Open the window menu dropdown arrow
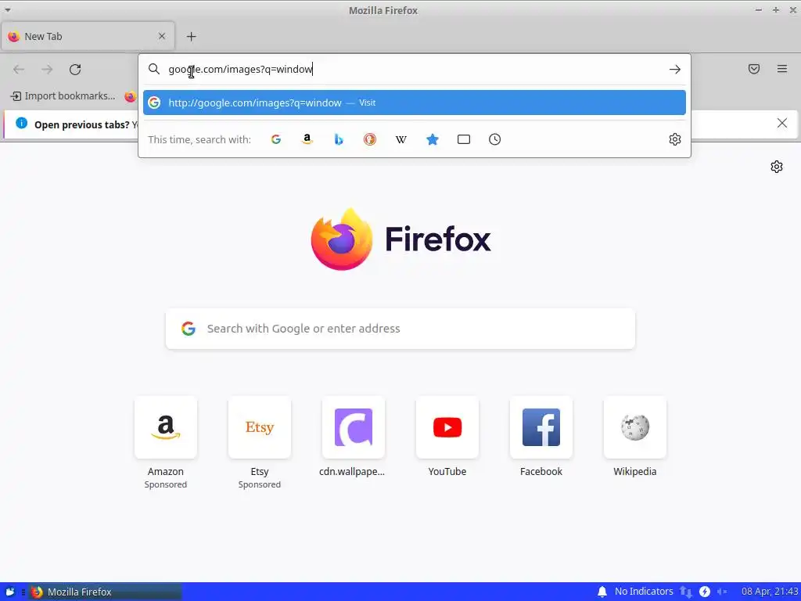This screenshot has height=601, width=801. click(8, 10)
